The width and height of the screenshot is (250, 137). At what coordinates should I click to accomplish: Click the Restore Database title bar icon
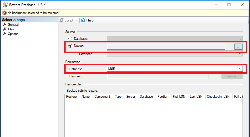[5, 5]
